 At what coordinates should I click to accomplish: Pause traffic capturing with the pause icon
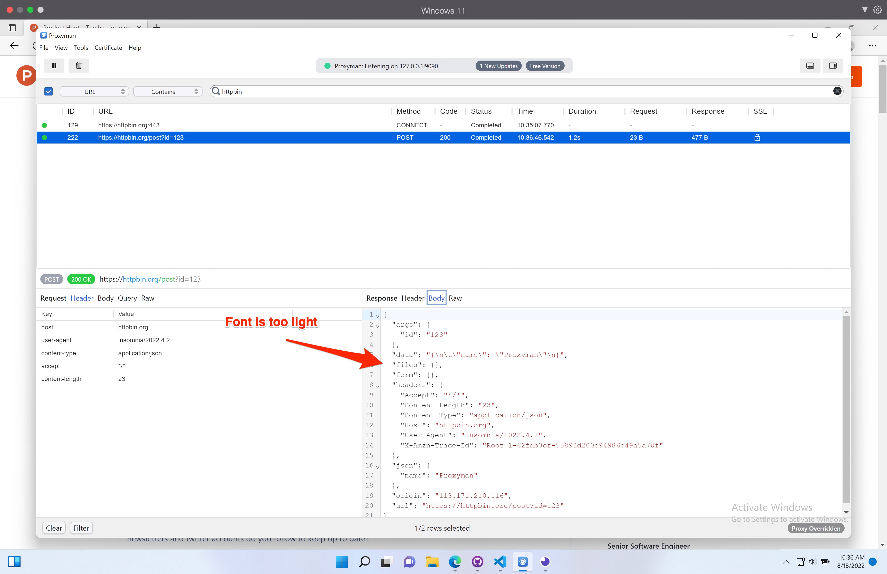coord(54,65)
